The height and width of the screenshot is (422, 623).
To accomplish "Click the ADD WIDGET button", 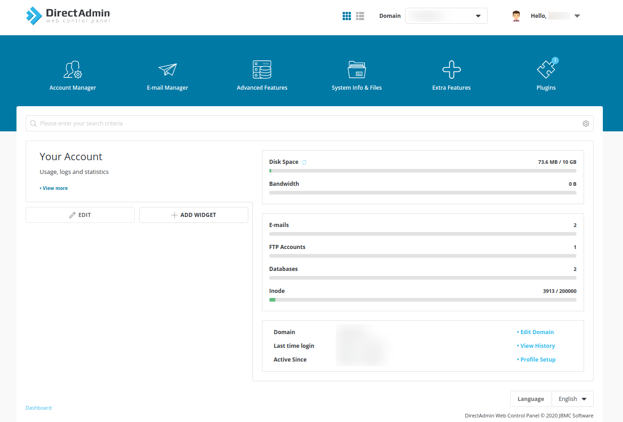I will [194, 215].
